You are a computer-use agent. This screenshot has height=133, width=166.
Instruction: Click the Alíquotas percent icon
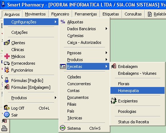click(63, 22)
